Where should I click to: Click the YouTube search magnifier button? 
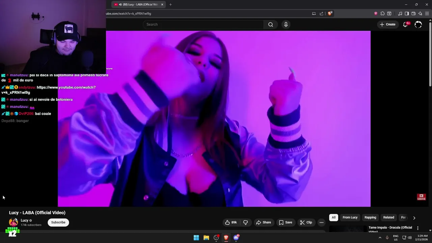click(x=270, y=24)
